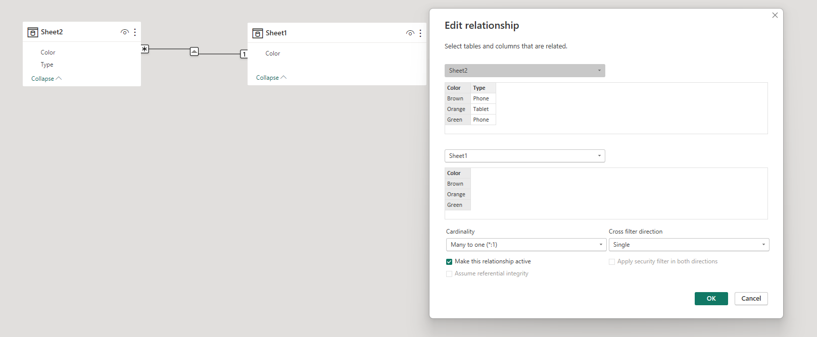Collapse the Sheet2 table card
Screen dimensions: 817x337
click(x=46, y=79)
